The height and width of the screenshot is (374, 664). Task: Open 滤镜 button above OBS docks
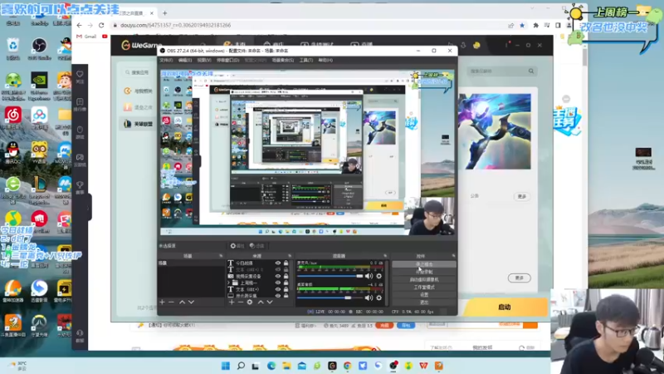click(x=256, y=246)
